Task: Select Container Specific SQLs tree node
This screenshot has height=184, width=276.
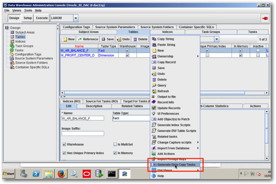Action: [32, 67]
